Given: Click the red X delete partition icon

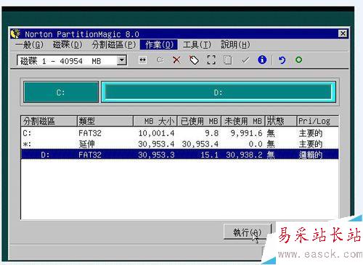Looking at the screenshot, I should 176,60.
